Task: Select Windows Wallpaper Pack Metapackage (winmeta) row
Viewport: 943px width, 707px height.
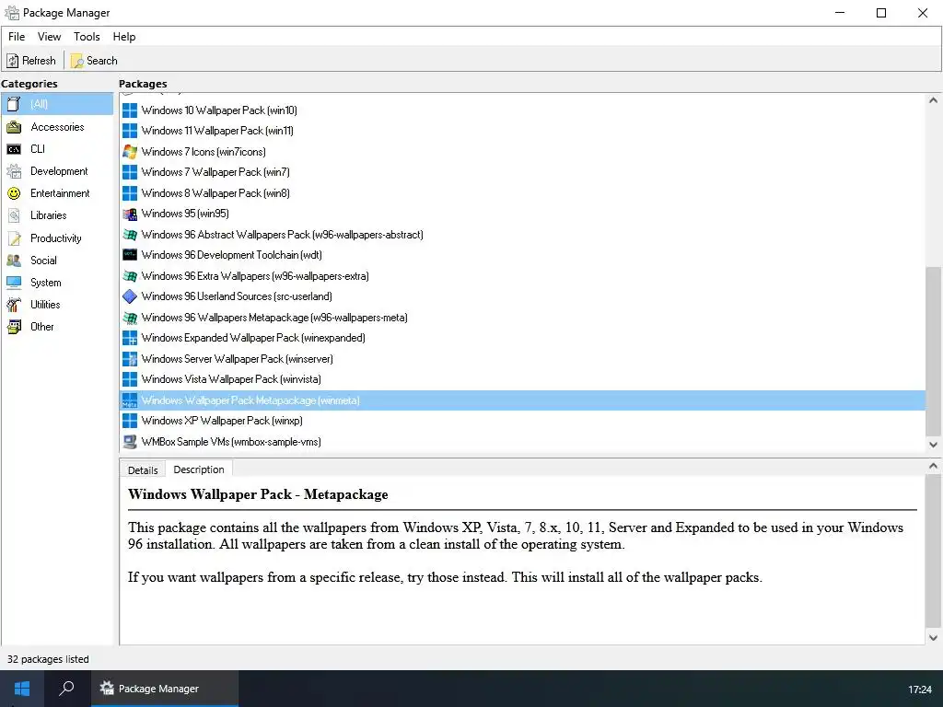Action: click(x=522, y=400)
